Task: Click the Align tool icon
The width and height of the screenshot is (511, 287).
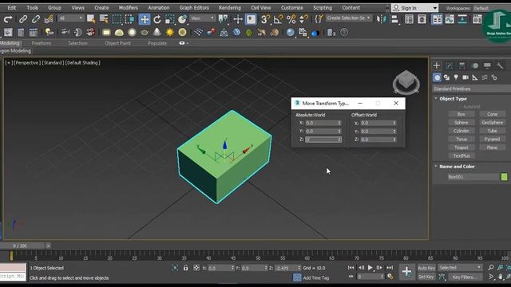Action: tap(394, 19)
